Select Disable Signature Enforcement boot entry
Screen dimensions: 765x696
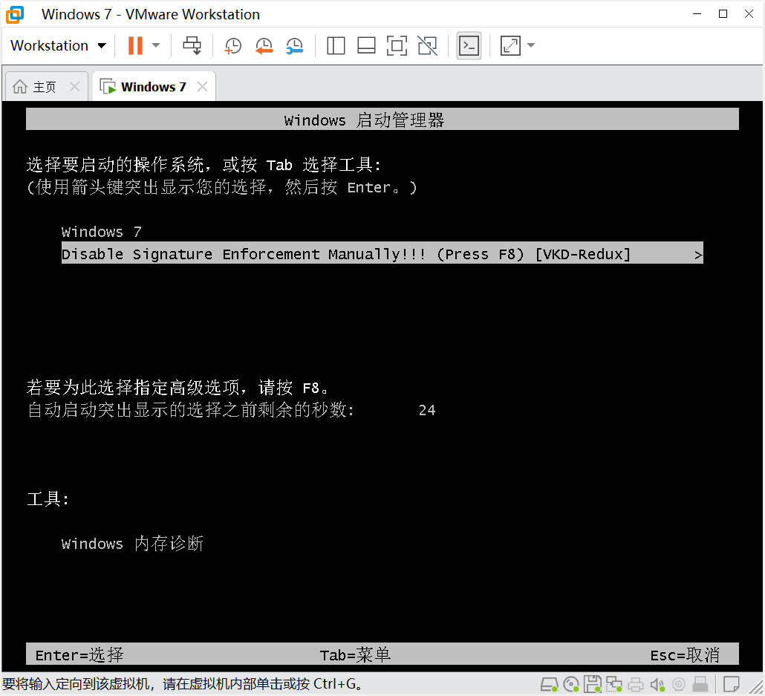(382, 253)
